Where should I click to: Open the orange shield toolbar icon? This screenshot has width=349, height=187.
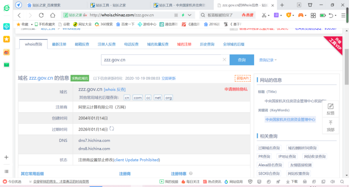click(289, 15)
